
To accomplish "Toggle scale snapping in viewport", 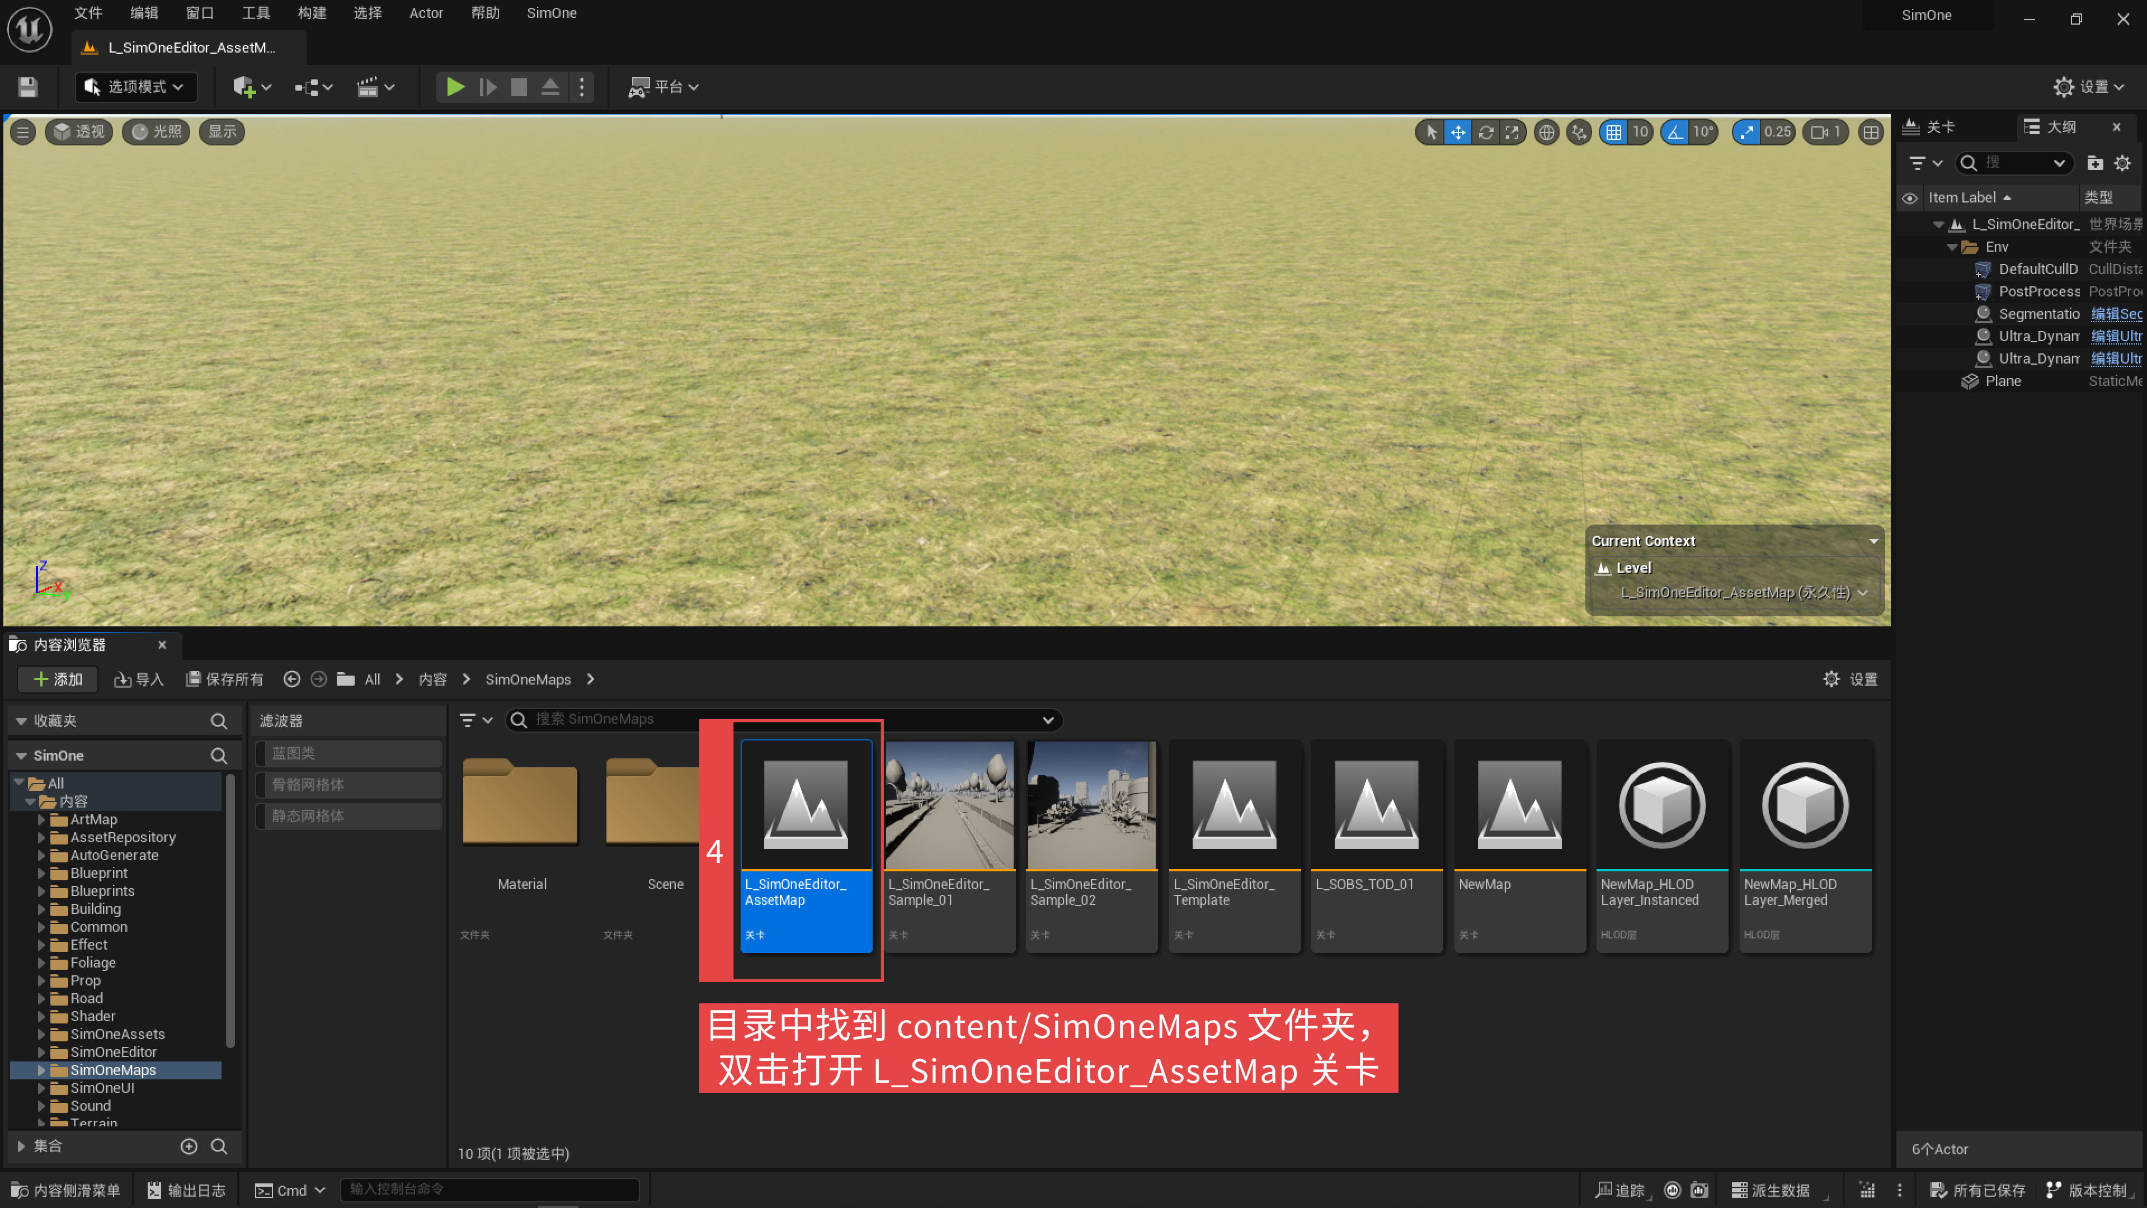I will point(1747,131).
